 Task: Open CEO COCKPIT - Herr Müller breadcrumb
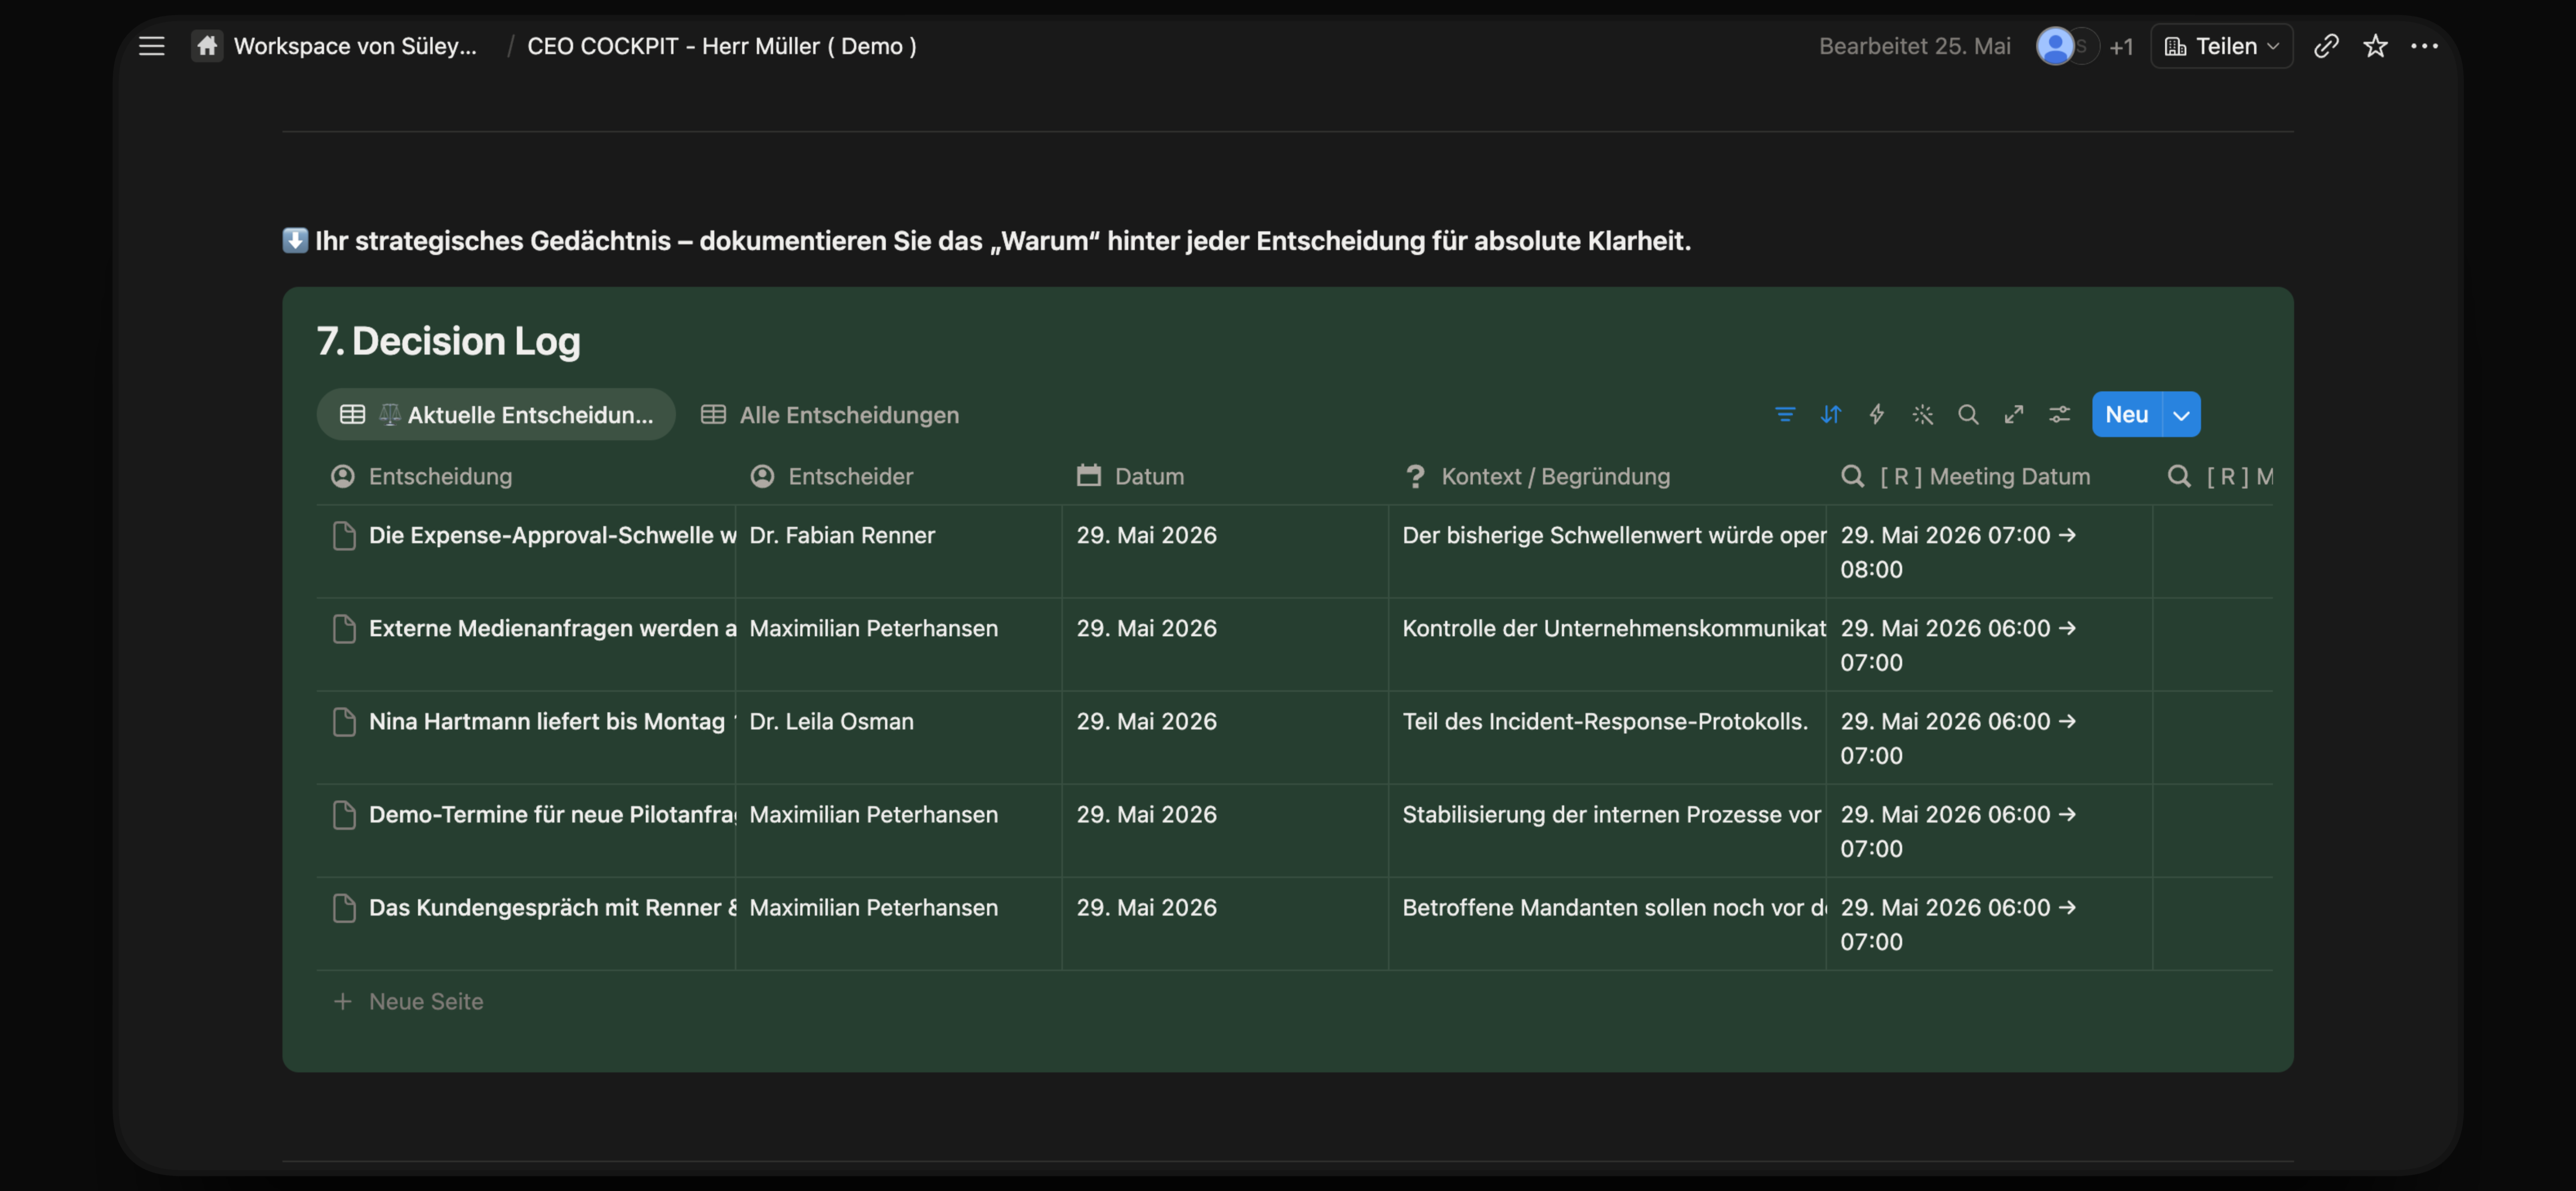point(722,46)
